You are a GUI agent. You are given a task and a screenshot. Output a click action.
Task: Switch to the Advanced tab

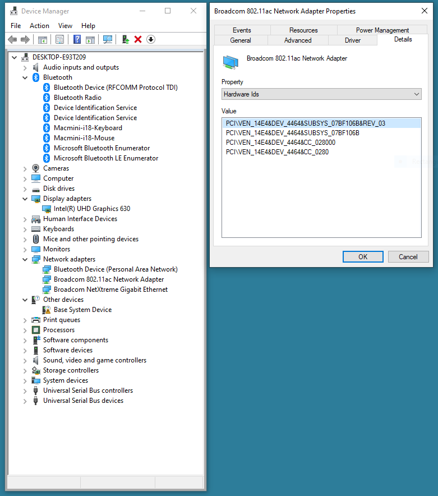click(298, 40)
